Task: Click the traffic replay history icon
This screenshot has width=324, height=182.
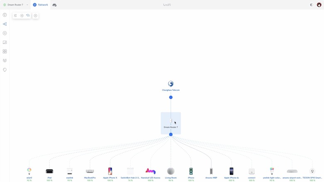Action: click(28, 15)
